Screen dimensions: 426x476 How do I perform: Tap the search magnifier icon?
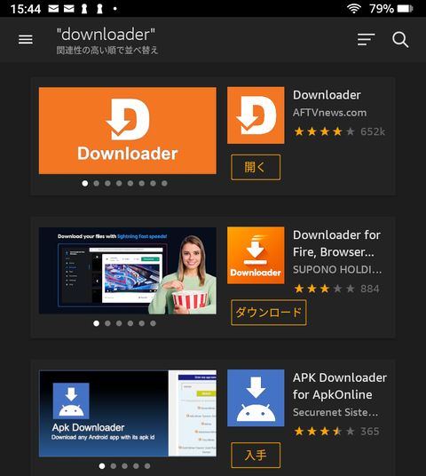click(x=400, y=39)
